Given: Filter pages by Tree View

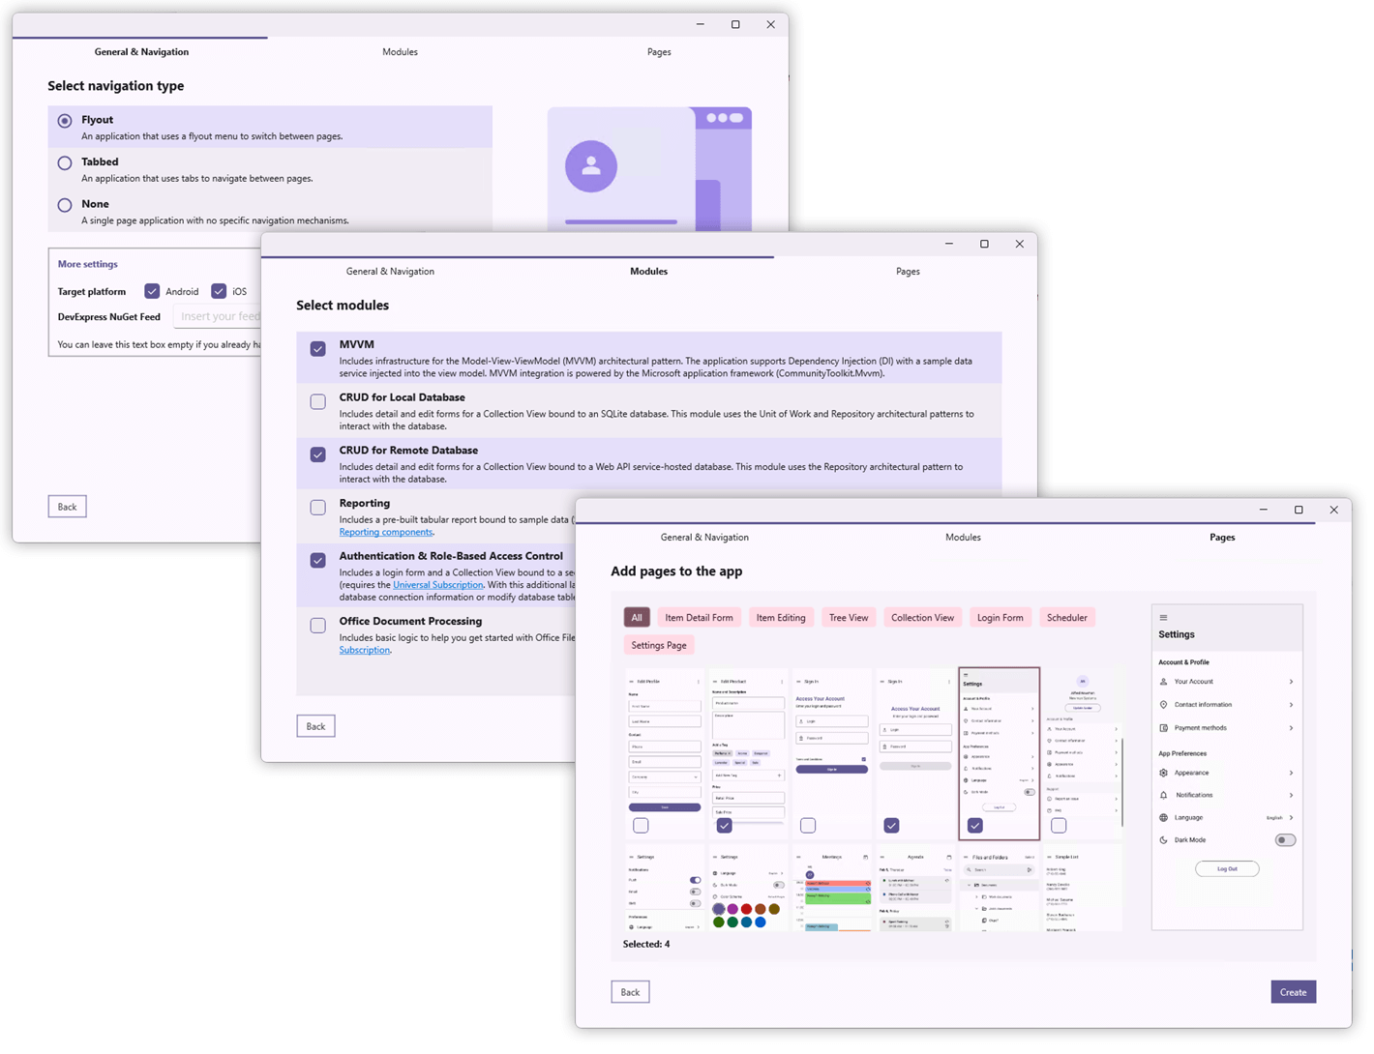Looking at the screenshot, I should tap(849, 618).
